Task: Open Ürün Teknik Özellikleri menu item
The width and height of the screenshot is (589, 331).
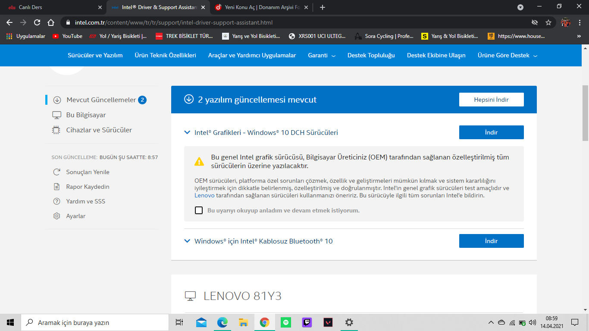Action: [x=166, y=55]
